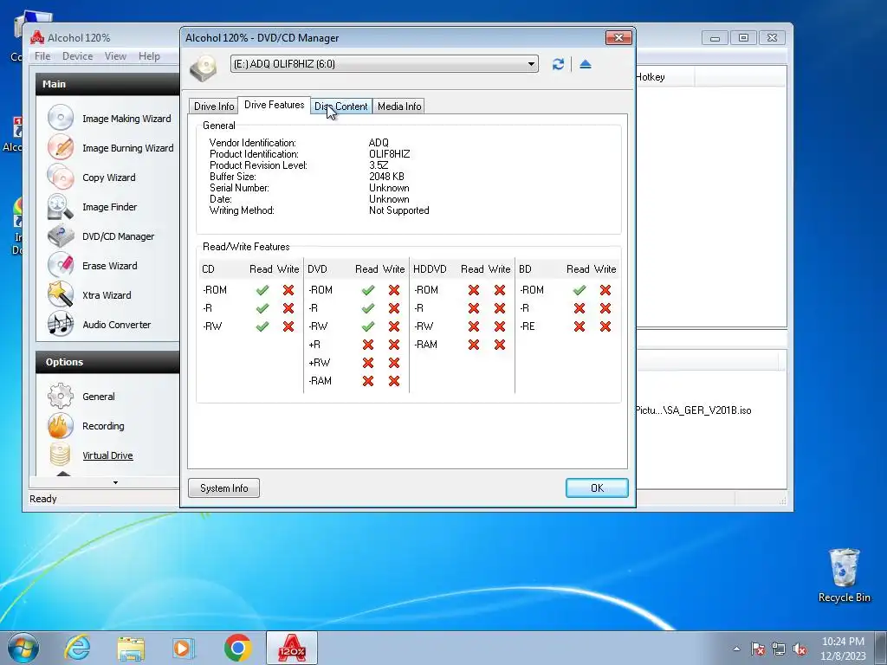
Task: Click the Alcohol 120% taskbar button
Action: coord(292,648)
